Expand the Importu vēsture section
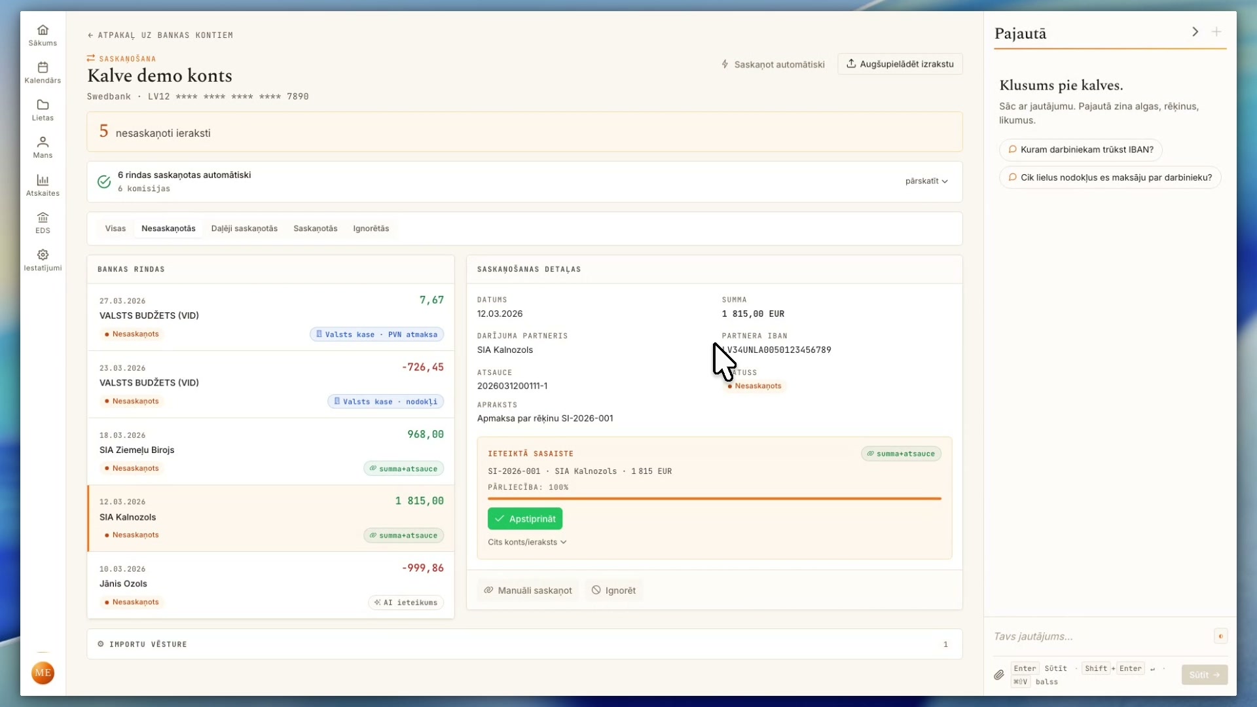This screenshot has height=707, width=1257. [x=524, y=644]
